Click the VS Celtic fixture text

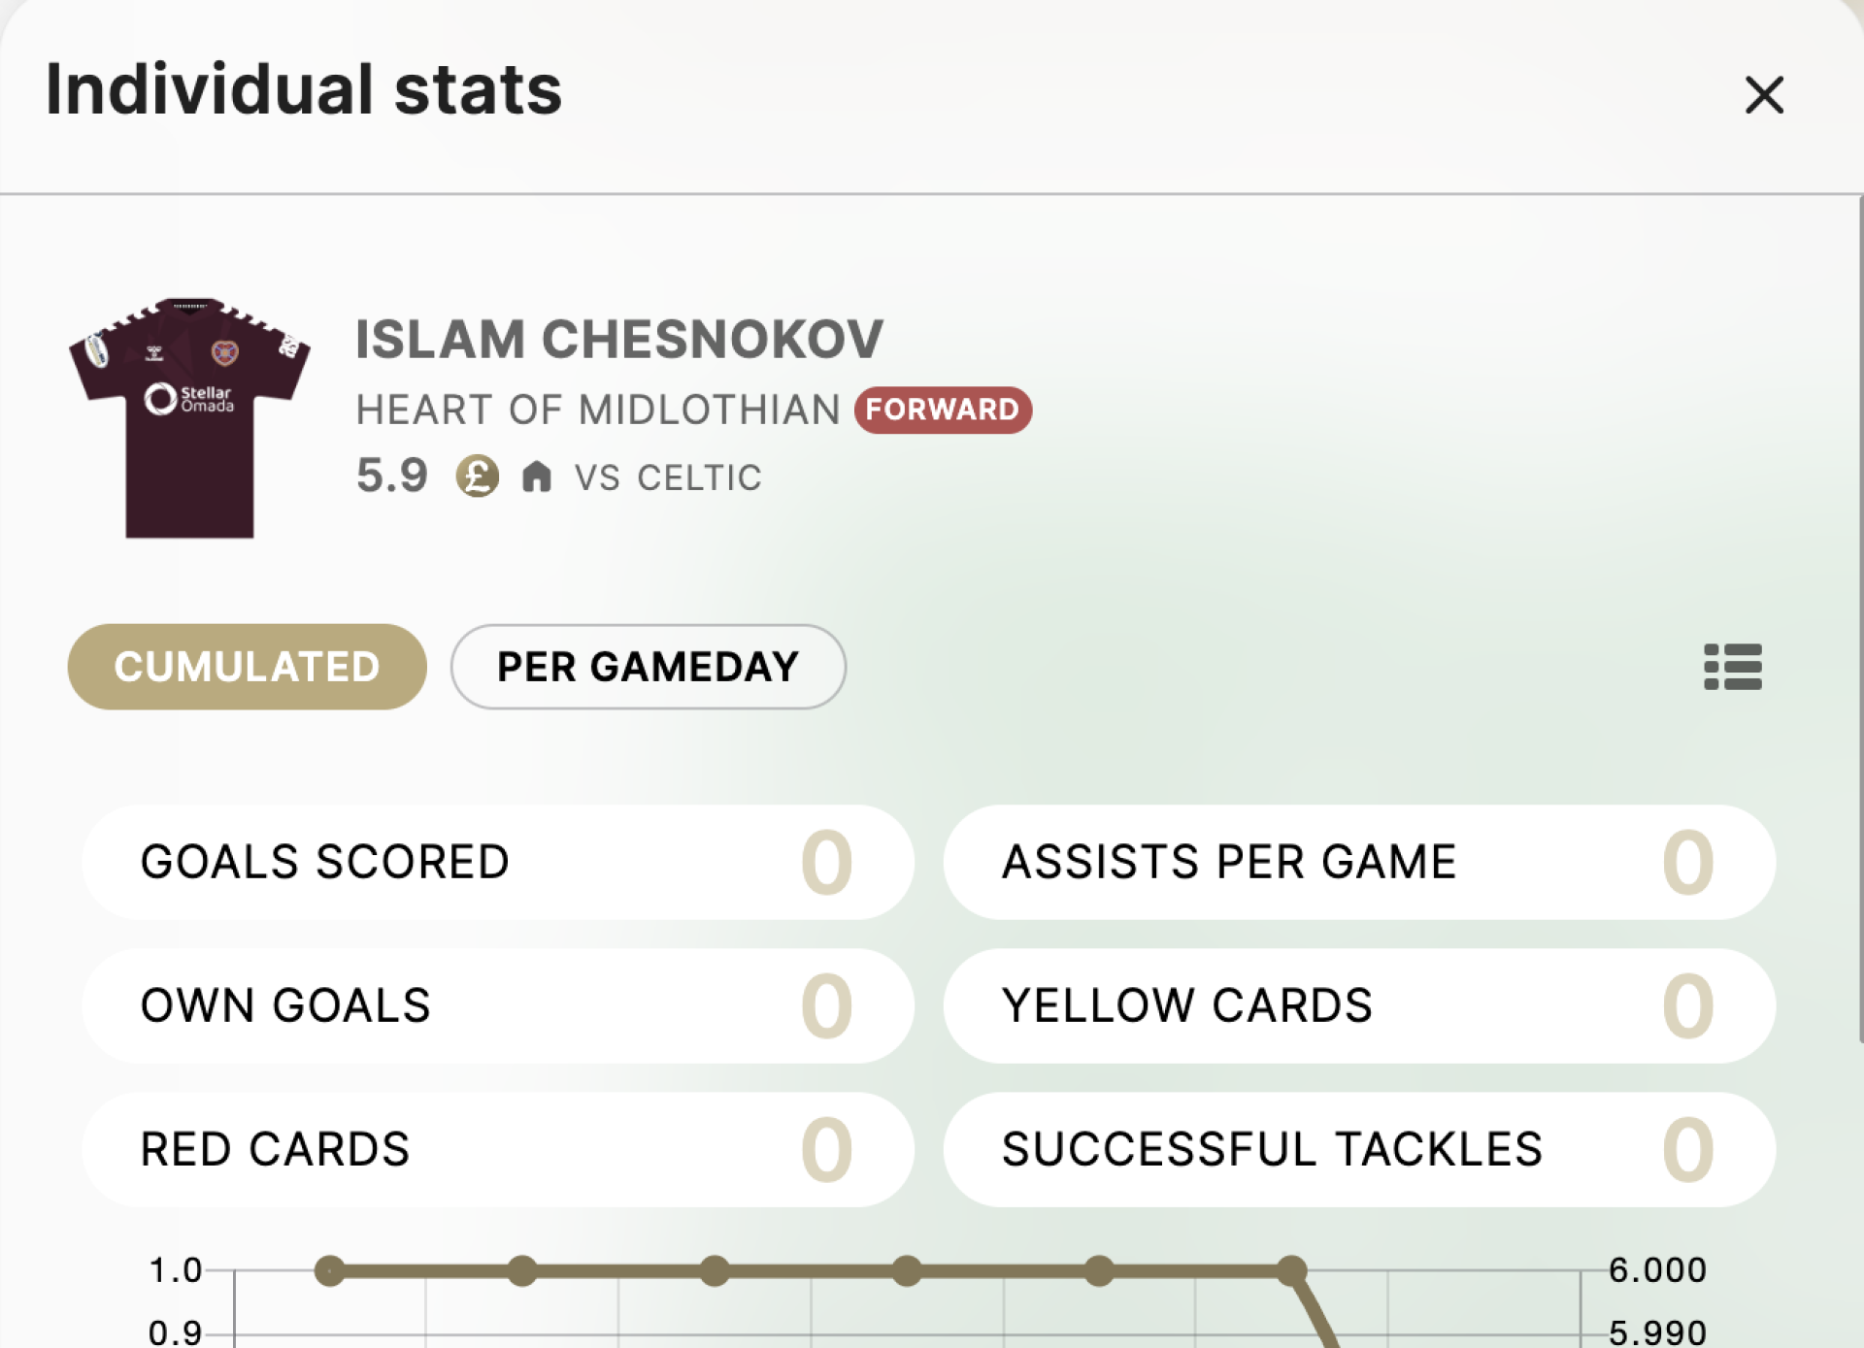pos(668,477)
